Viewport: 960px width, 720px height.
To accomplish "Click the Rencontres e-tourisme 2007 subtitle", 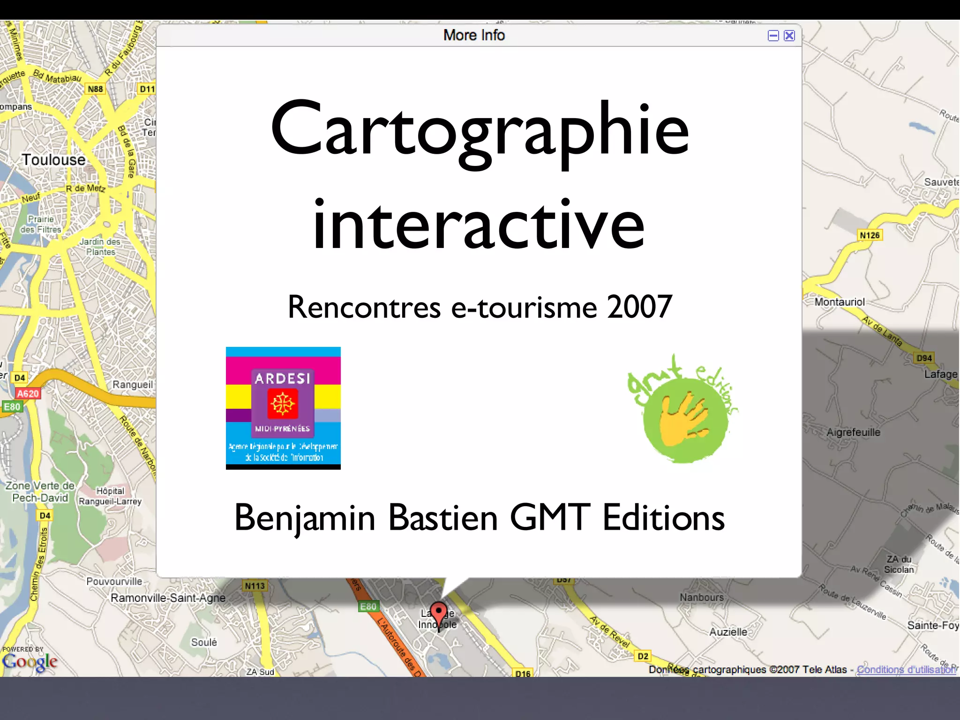I will click(479, 307).
